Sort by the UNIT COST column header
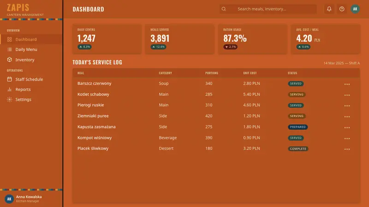 250,73
